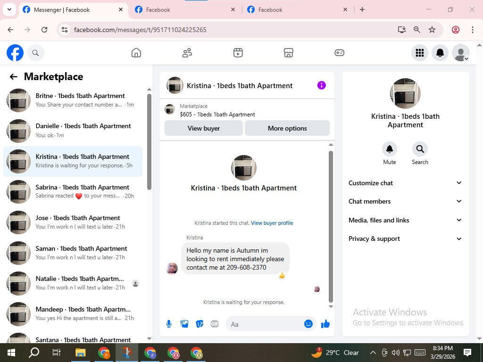Expand Media, files and links section
Viewport: 483px width, 362px height.
(x=405, y=220)
